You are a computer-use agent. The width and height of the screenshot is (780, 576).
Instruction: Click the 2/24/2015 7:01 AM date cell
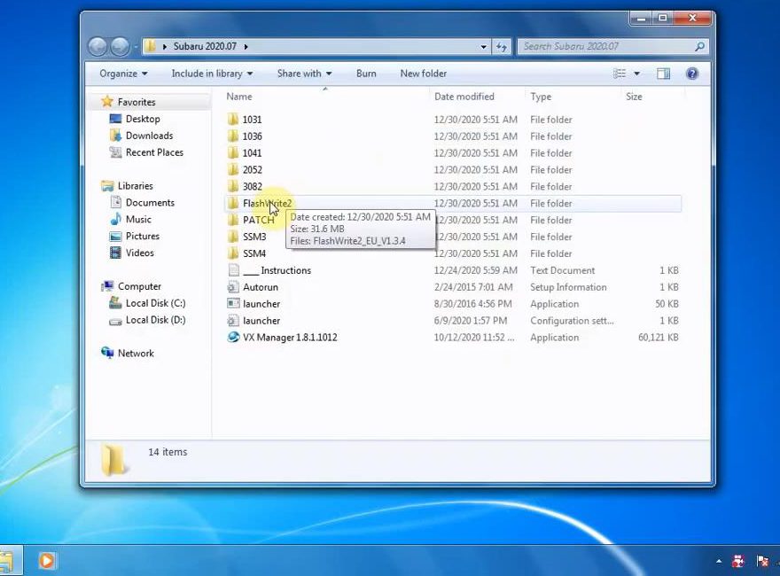tap(473, 287)
